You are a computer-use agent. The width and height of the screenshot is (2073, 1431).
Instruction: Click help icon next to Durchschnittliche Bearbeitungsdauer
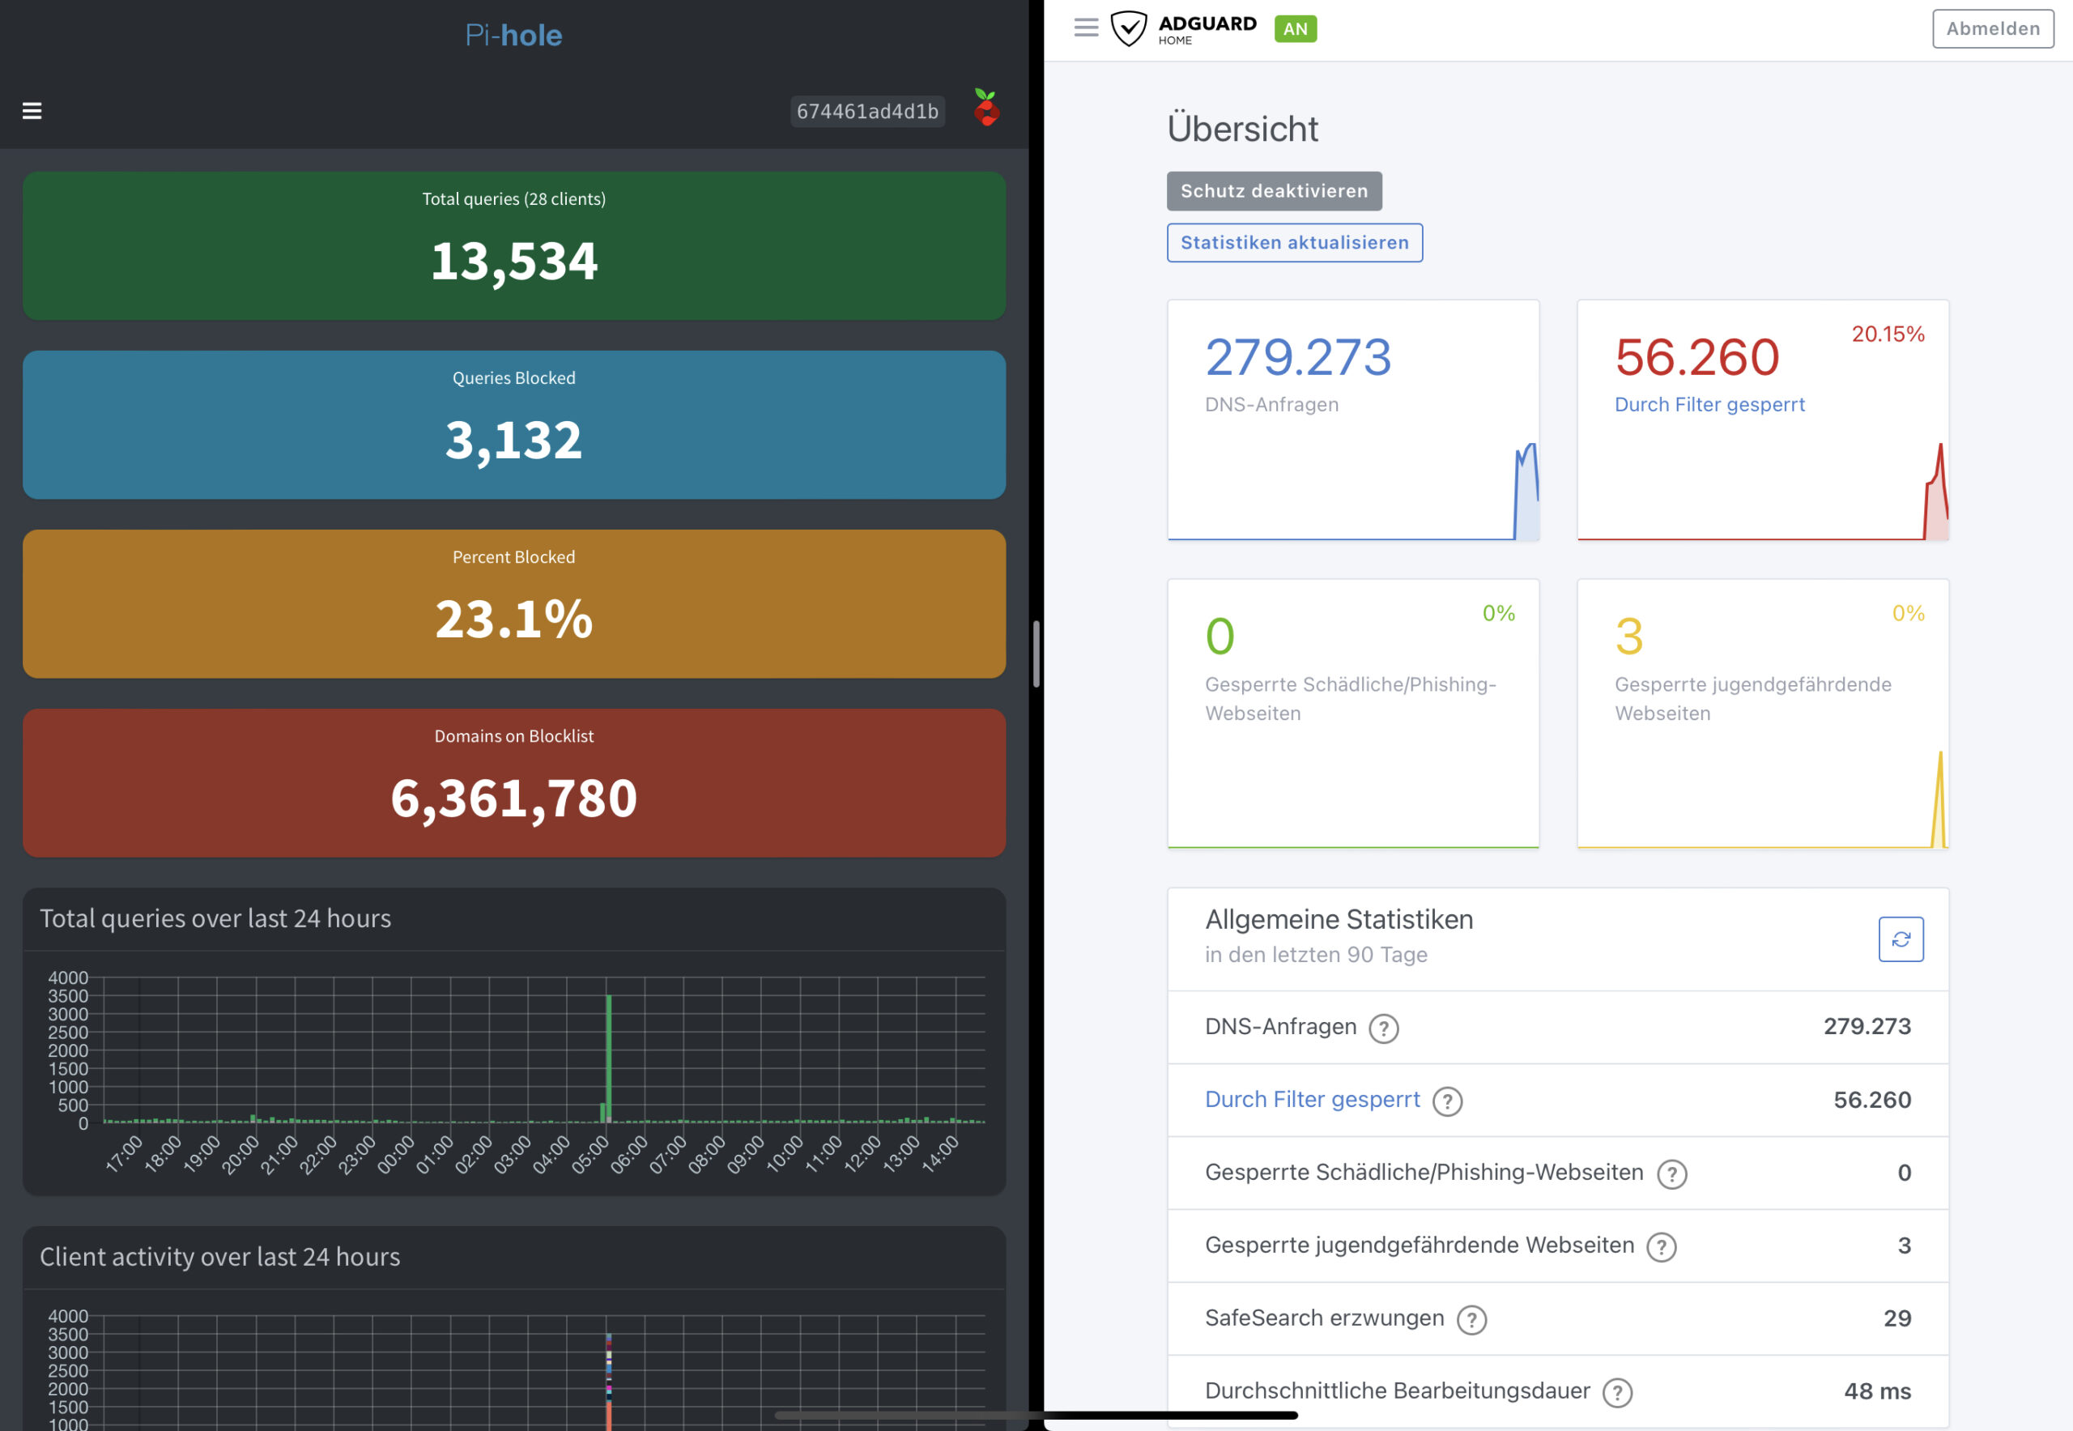click(1616, 1392)
